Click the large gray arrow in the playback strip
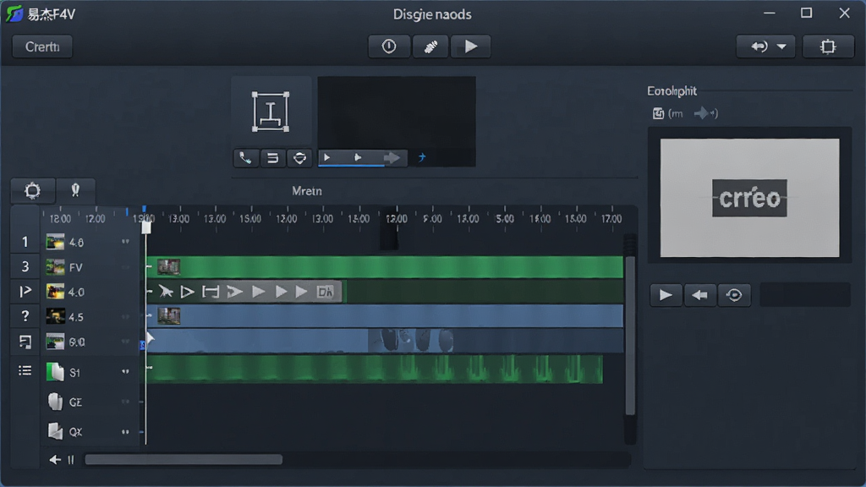The image size is (866, 487). pyautogui.click(x=392, y=158)
